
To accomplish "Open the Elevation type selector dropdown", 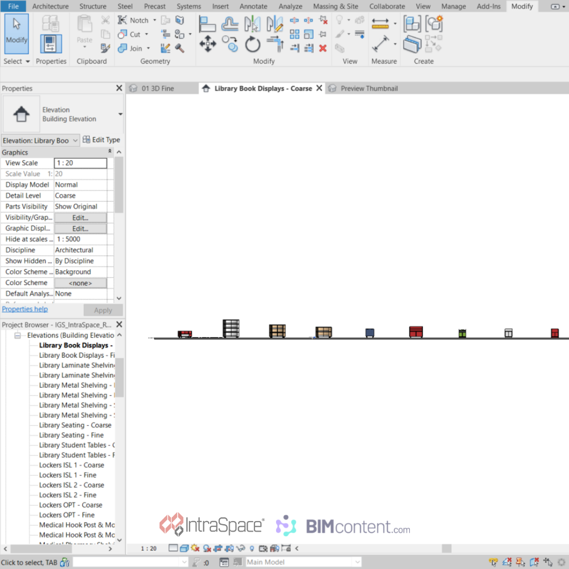I will [120, 114].
